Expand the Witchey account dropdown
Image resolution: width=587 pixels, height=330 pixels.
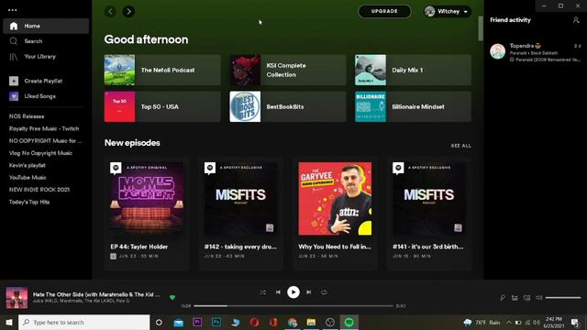[x=448, y=12]
